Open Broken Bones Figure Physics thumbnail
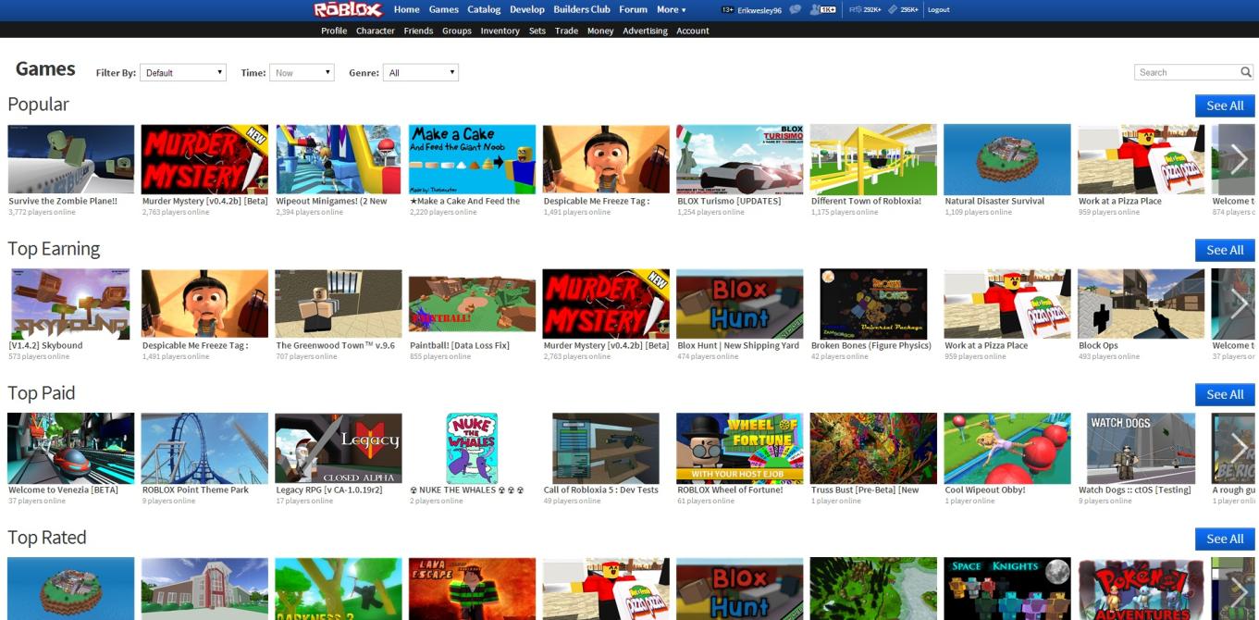This screenshot has width=1259, height=620. point(873,304)
